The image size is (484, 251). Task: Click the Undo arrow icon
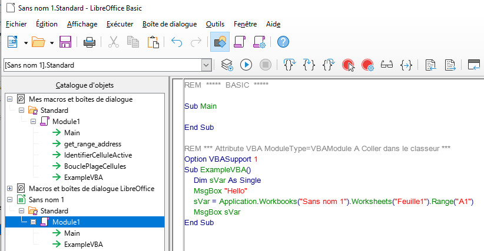coord(177,42)
